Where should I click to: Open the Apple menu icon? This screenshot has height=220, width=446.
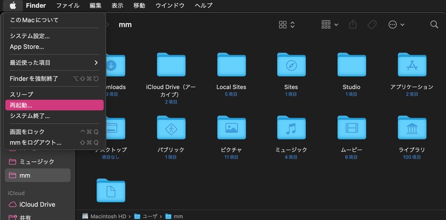pyautogui.click(x=13, y=6)
